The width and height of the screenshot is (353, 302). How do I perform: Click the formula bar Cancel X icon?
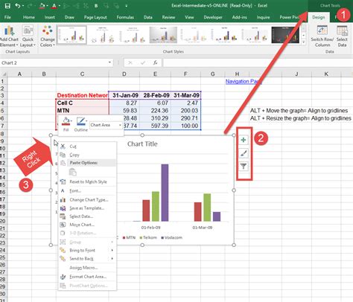130,62
